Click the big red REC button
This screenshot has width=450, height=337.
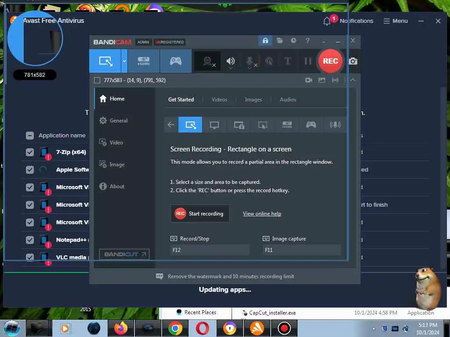330,61
